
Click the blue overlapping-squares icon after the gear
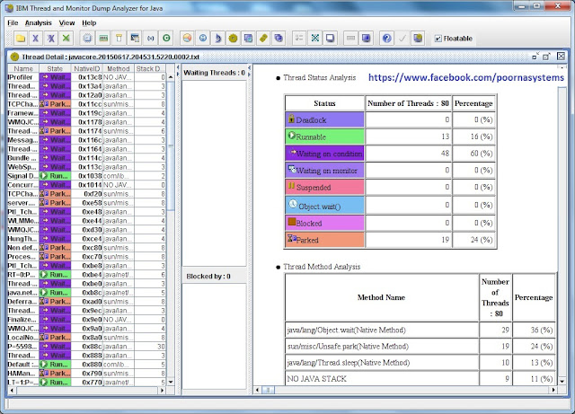[248, 38]
